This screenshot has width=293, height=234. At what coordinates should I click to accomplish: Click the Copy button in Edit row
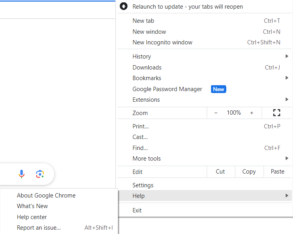tap(249, 172)
